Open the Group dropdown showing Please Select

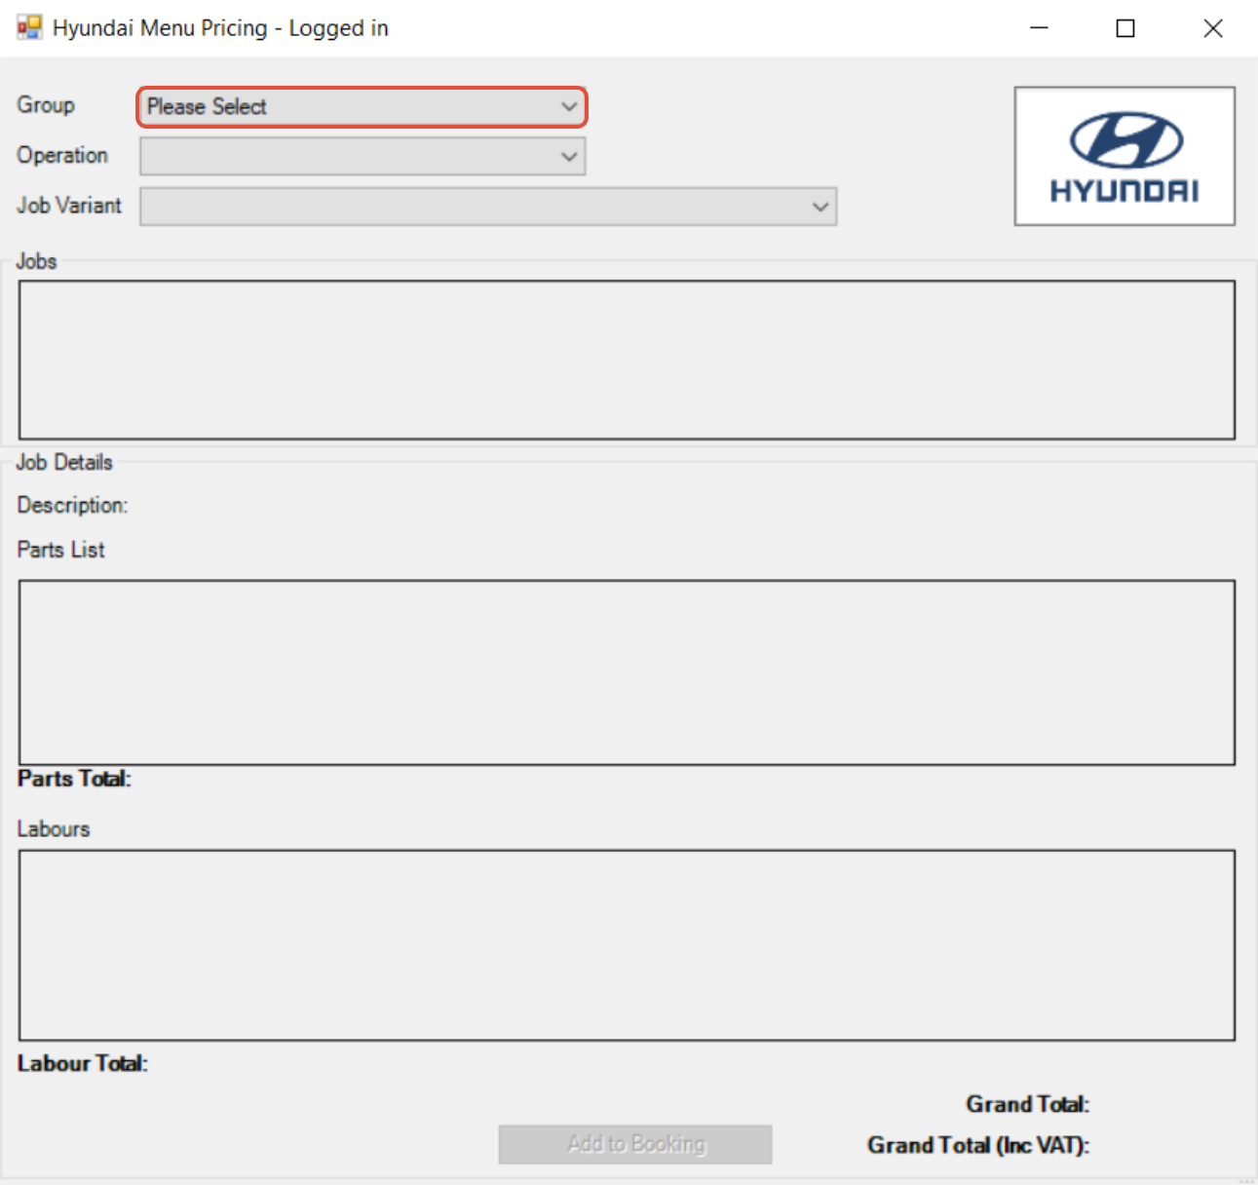pyautogui.click(x=362, y=106)
